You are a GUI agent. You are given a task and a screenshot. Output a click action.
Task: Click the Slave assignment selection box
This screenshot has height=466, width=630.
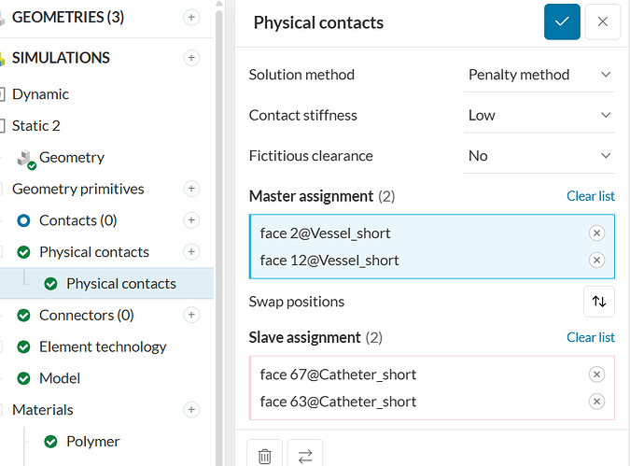coord(420,388)
